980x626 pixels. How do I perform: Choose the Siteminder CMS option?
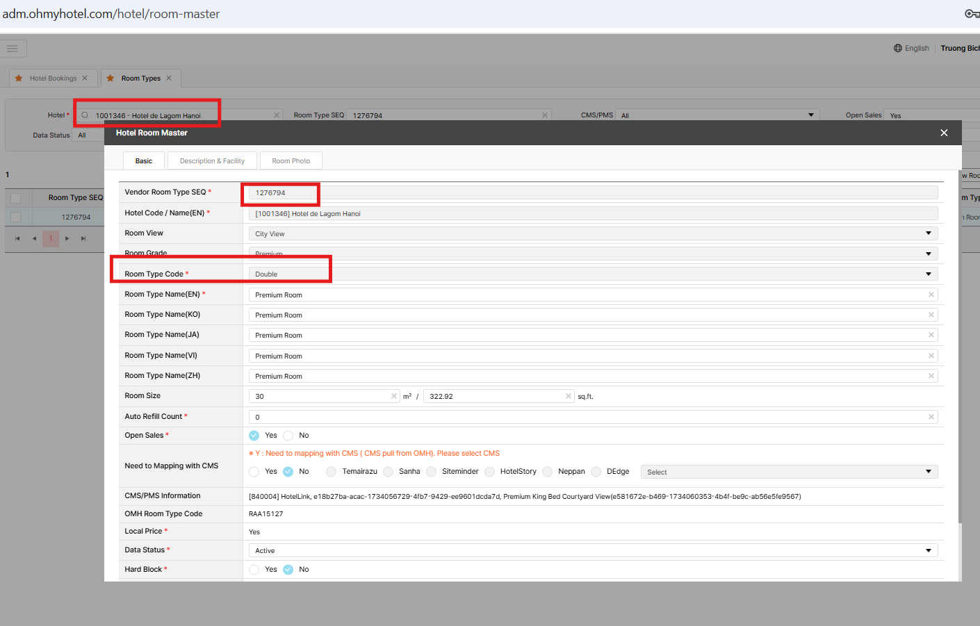tap(432, 472)
